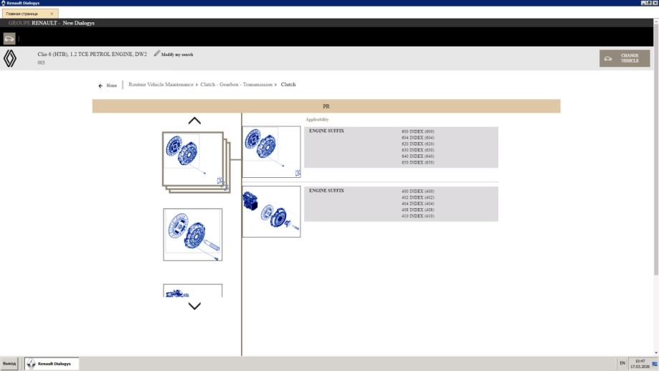Click the Renault diamond logo
This screenshot has height=371, width=659.
(x=10, y=58)
